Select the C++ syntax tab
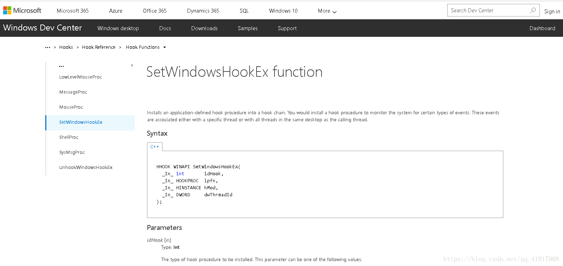The image size is (563, 266). click(x=155, y=147)
